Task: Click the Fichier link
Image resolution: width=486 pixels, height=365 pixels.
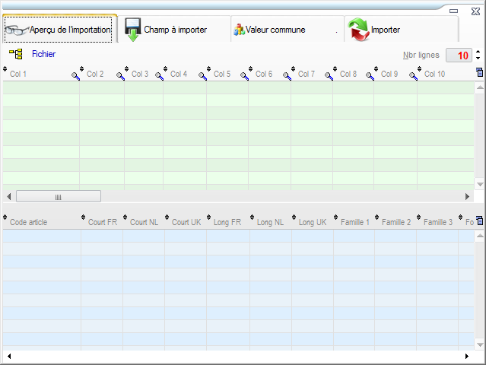Action: pos(43,55)
